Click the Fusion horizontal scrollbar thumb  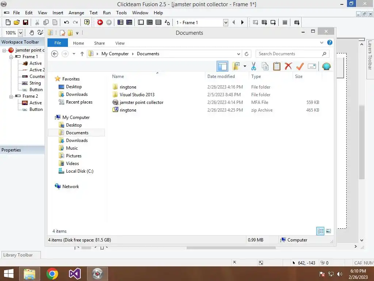click(231, 248)
